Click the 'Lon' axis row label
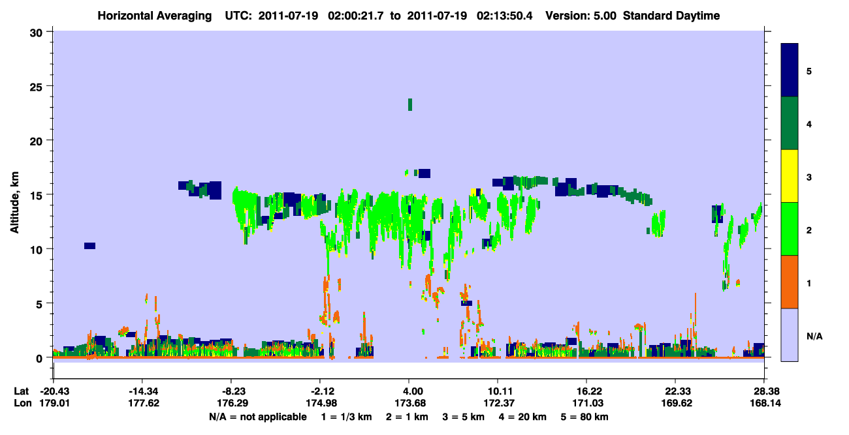Image resolution: width=849 pixels, height=435 pixels. tap(22, 403)
